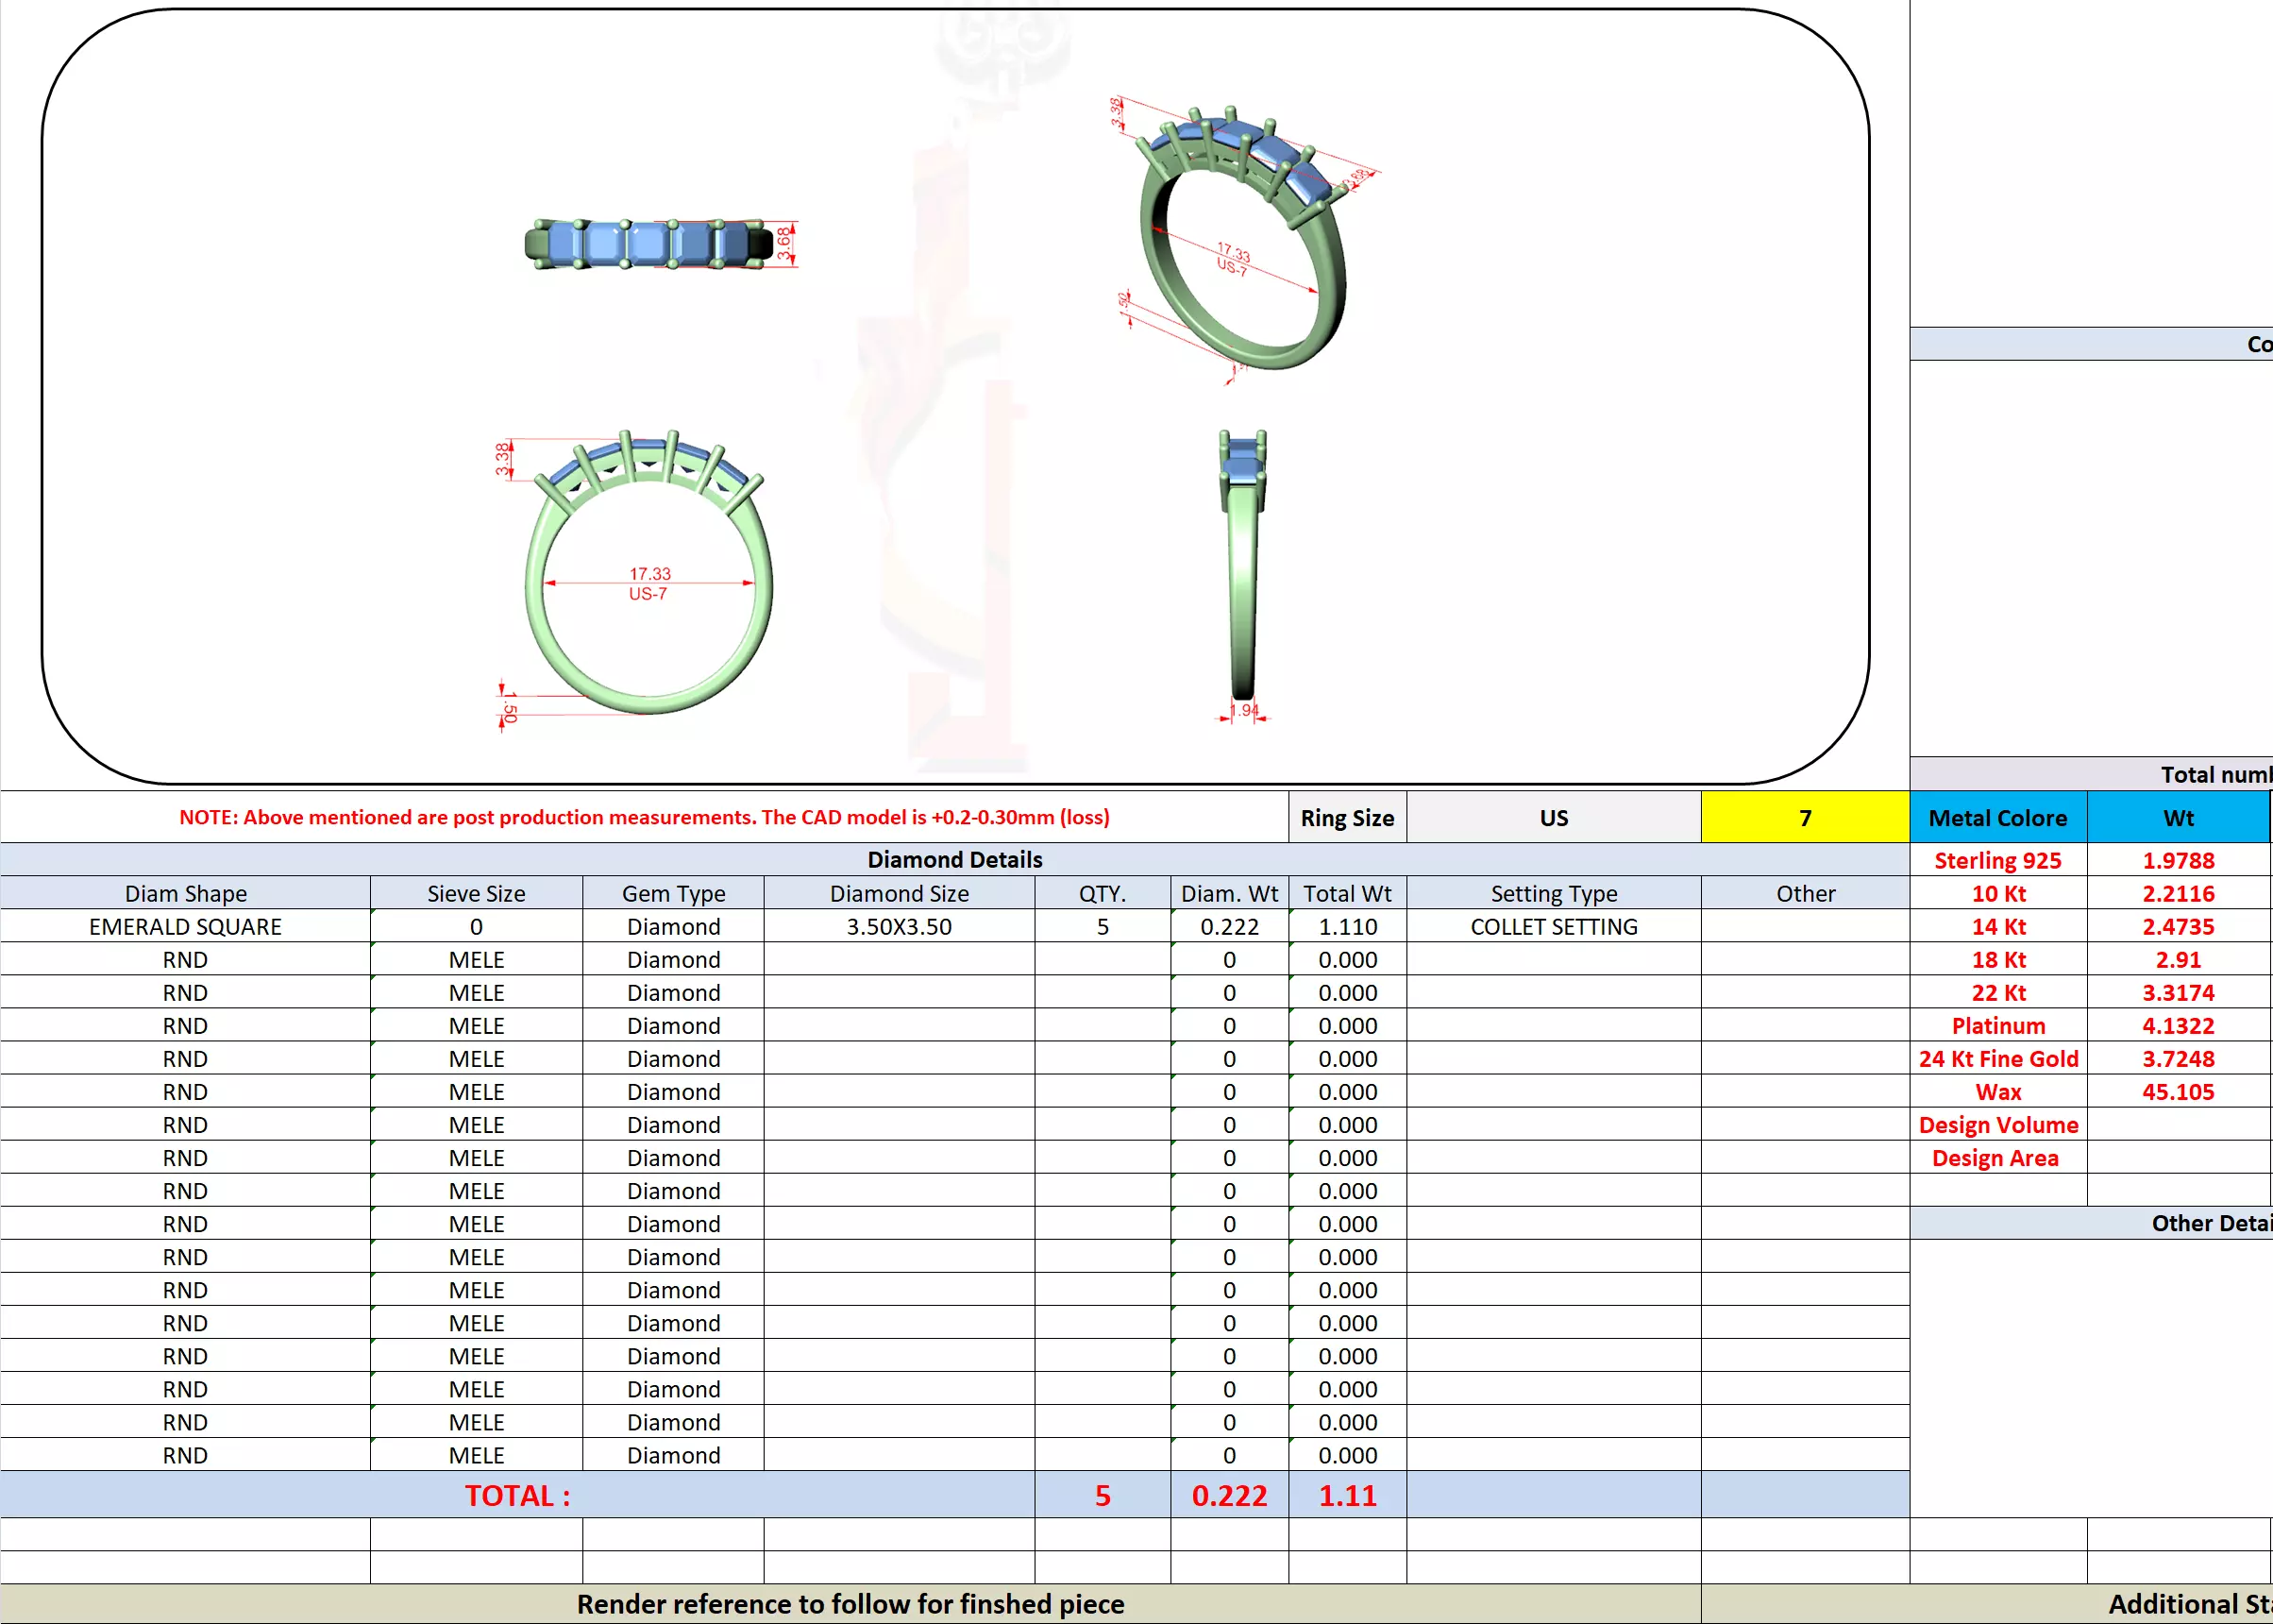This screenshot has width=2273, height=1624.
Task: Click the EMERALD SQUARE shape cell
Action: pos(185,926)
